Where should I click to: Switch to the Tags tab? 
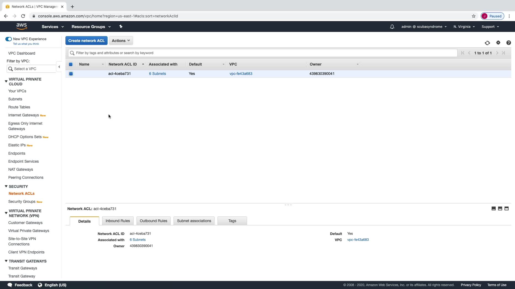tap(232, 221)
